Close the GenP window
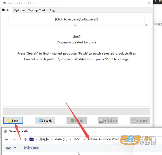Viewport: 162px width, 155px height. [x=149, y=3]
